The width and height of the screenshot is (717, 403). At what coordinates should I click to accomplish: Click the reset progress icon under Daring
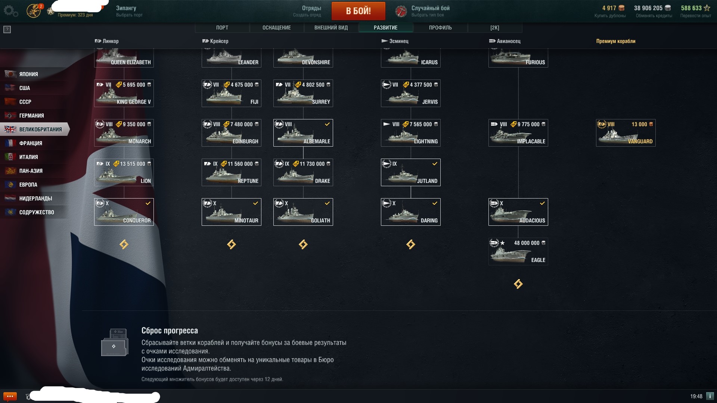coord(411,244)
